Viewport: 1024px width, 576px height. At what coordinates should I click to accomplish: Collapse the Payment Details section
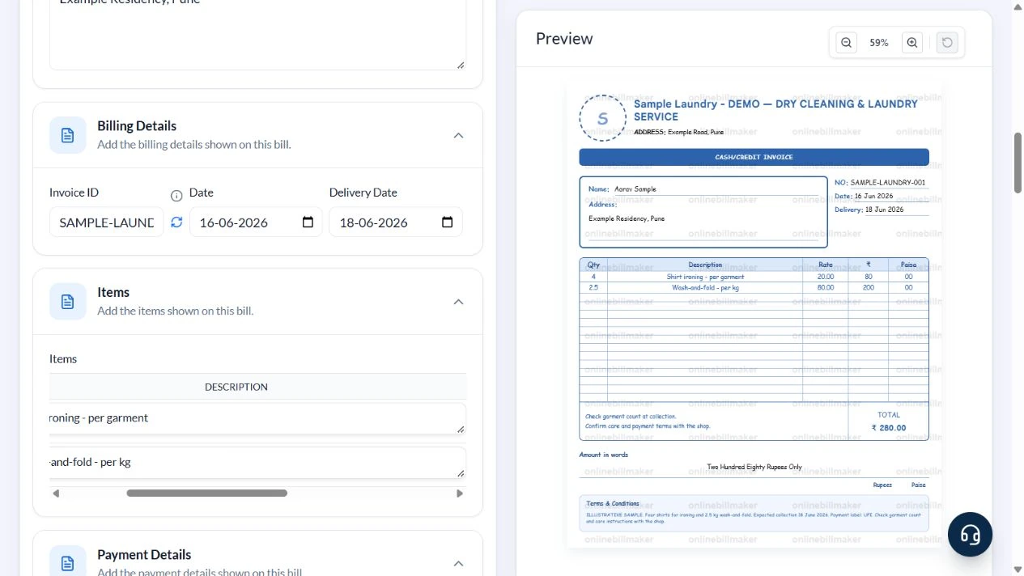pos(458,563)
